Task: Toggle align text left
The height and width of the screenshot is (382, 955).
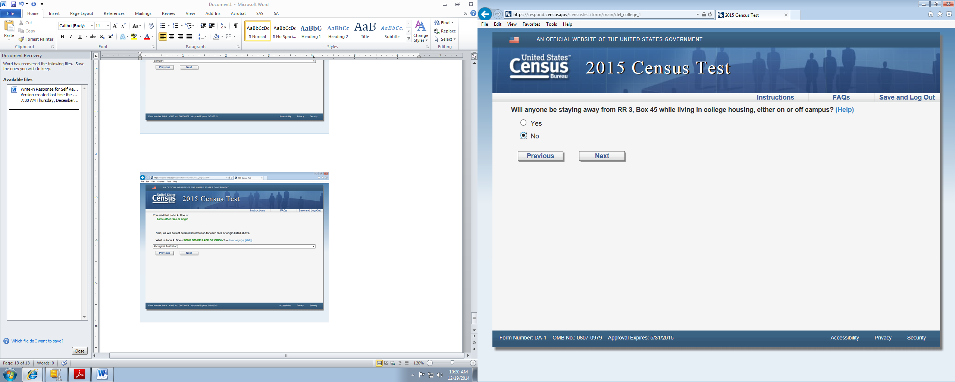Action: click(x=163, y=37)
